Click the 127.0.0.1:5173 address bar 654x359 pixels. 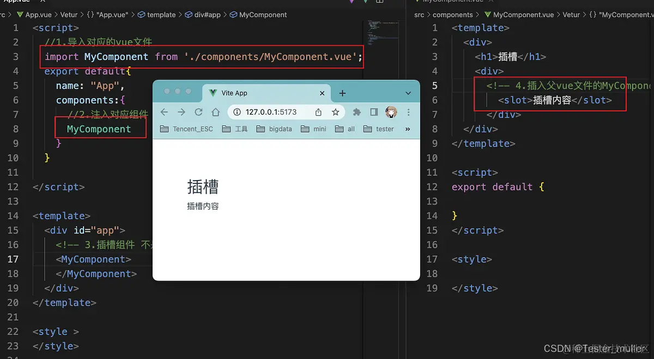point(270,112)
